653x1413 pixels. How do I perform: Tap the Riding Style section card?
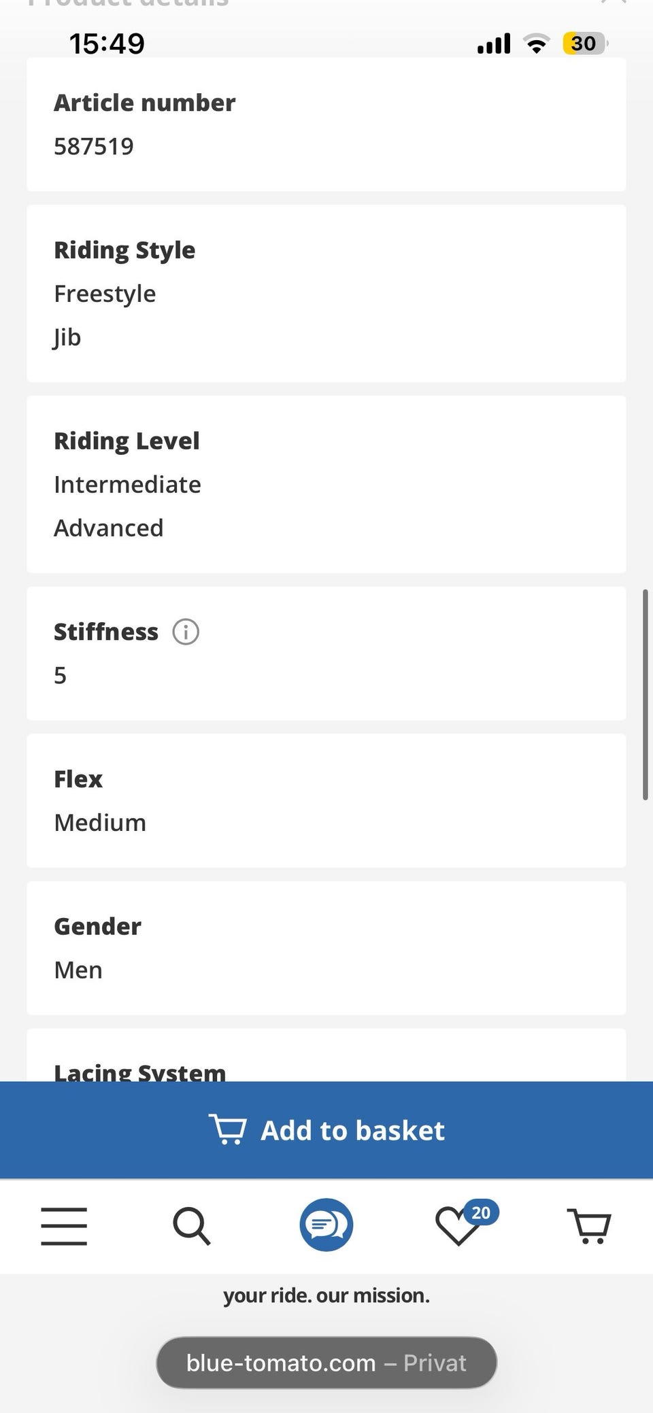pos(326,293)
